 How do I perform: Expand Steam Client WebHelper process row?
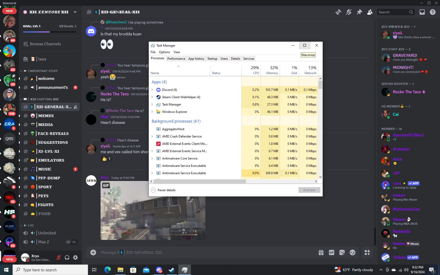point(152,97)
